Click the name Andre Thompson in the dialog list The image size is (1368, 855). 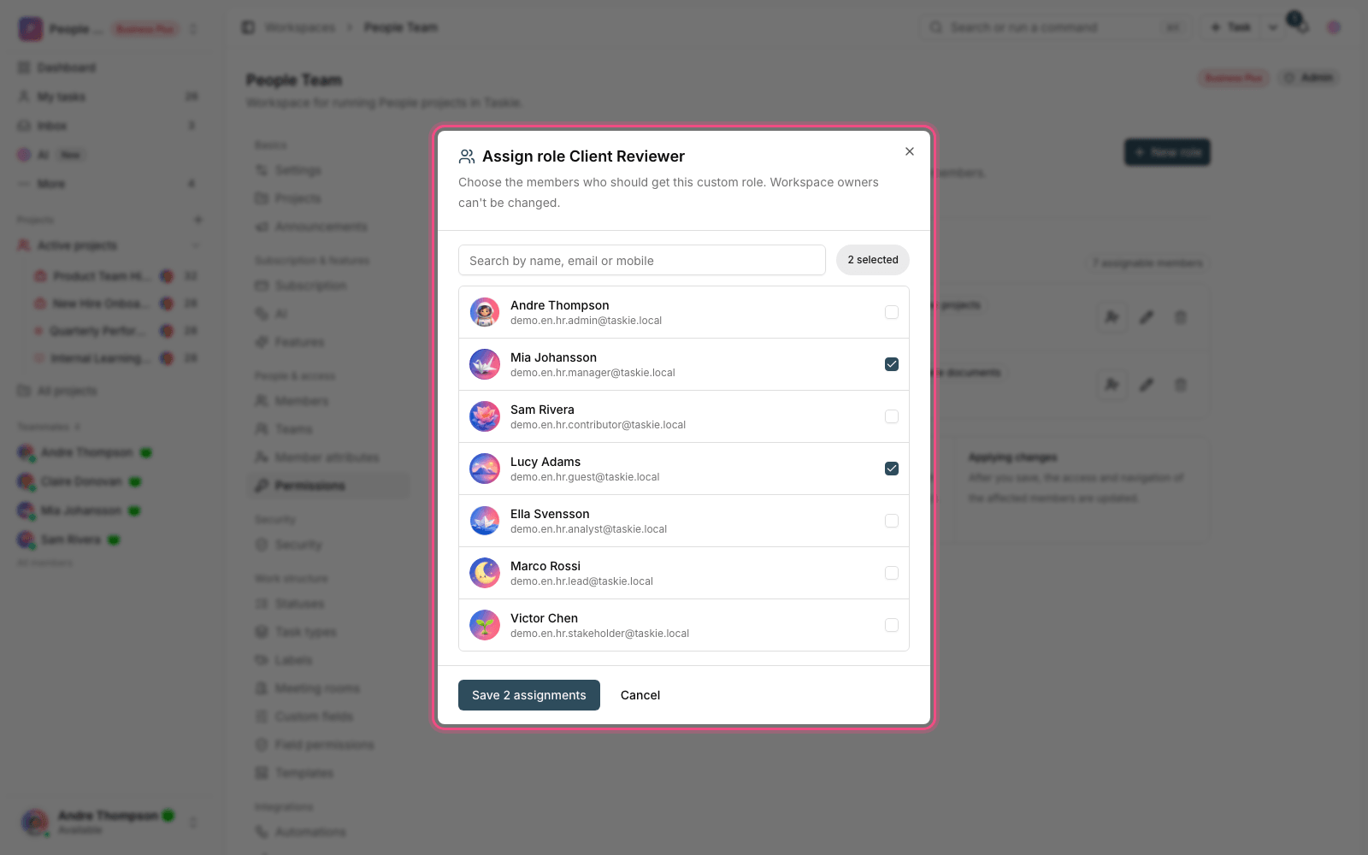560,305
